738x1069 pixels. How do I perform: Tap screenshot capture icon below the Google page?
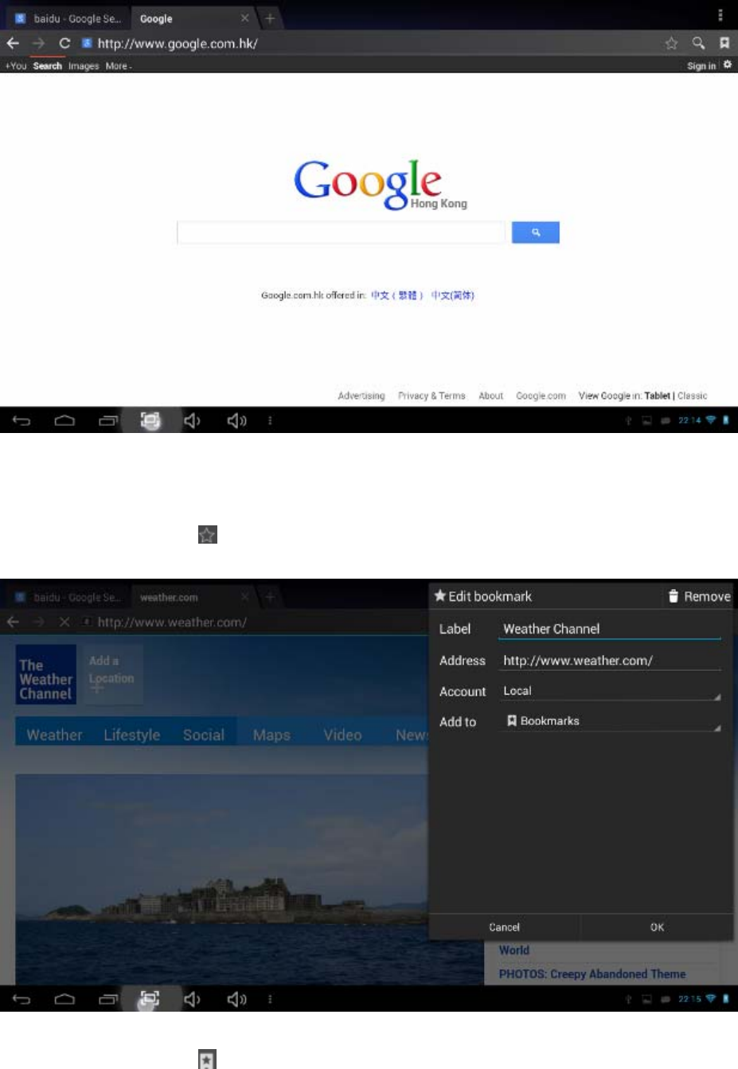coord(150,420)
